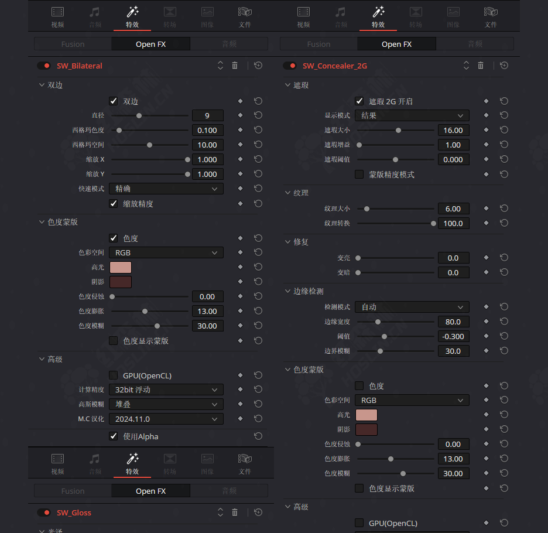548x533 pixels.
Task: Delete the SW_Bilateral effect with trash icon
Action: pos(235,66)
